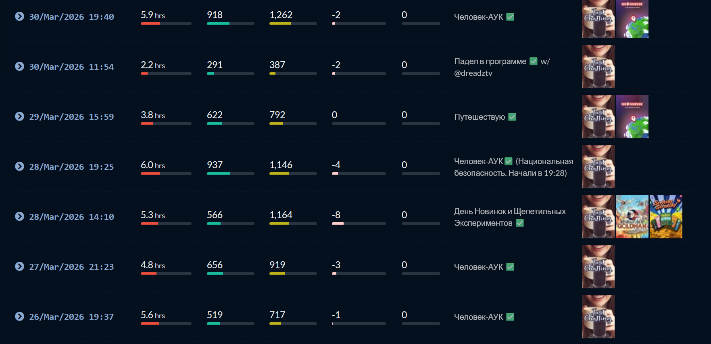Click Just Chatting icon for 26/Mar 19:37 stream
Screen dimensions: 711x344
tap(598, 317)
